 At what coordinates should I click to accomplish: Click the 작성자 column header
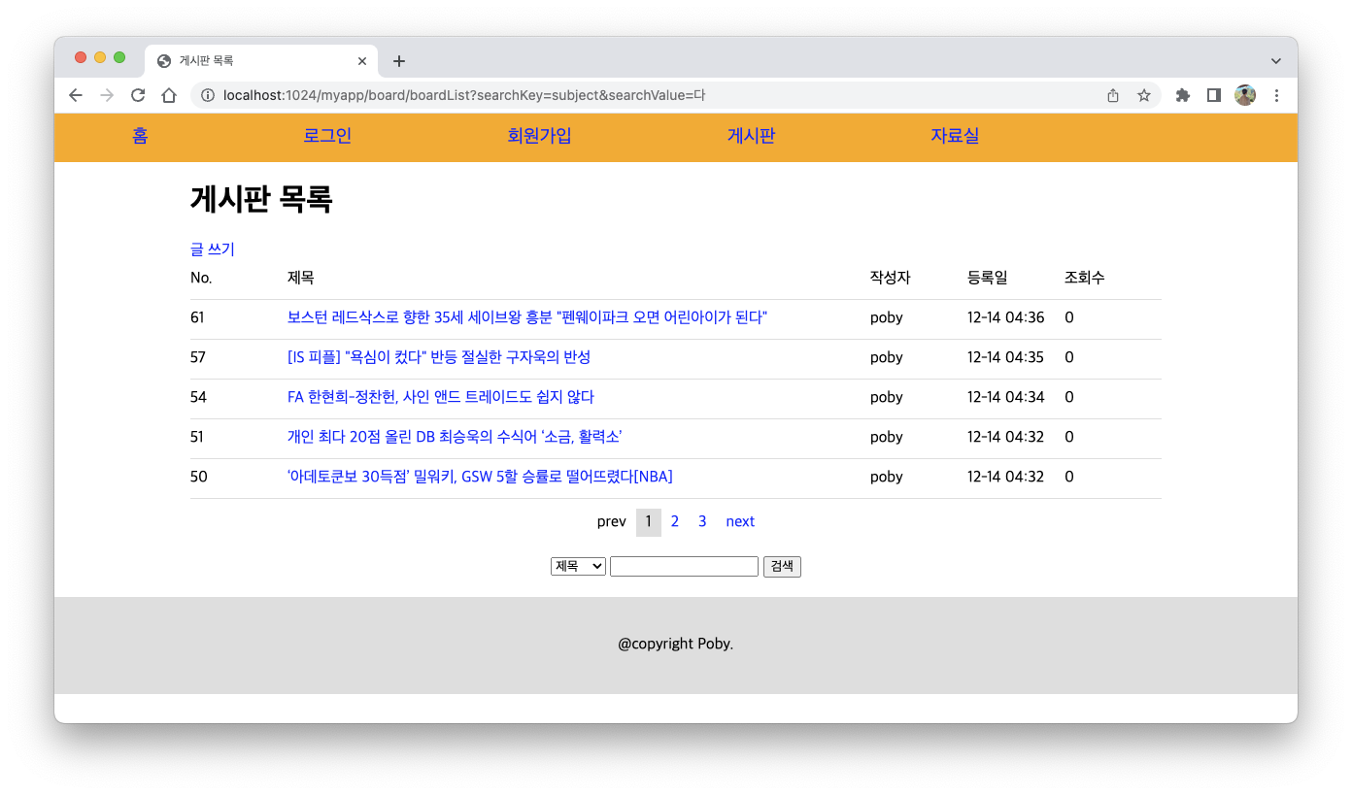[891, 278]
